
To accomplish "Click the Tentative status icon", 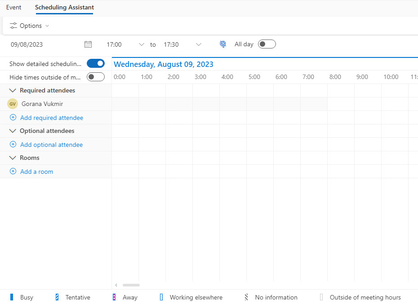I will pyautogui.click(x=57, y=297).
